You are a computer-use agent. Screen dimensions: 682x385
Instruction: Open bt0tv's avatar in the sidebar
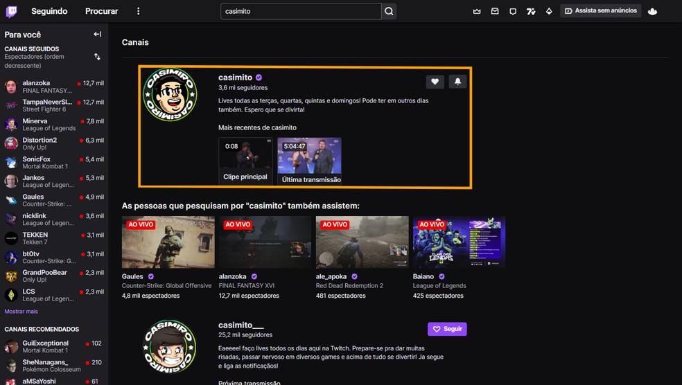point(11,258)
